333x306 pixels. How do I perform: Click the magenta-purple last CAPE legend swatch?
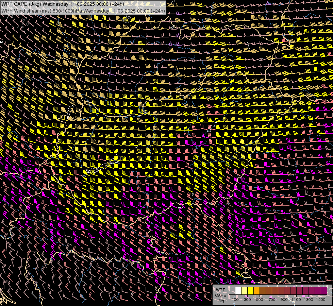click(324, 291)
